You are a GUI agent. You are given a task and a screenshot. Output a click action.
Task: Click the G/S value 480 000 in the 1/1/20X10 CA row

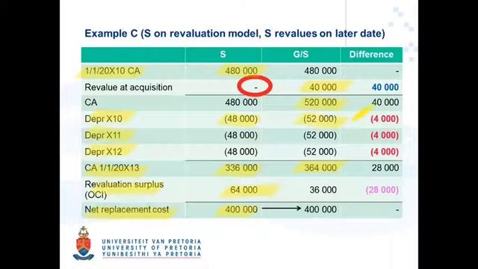coord(320,71)
